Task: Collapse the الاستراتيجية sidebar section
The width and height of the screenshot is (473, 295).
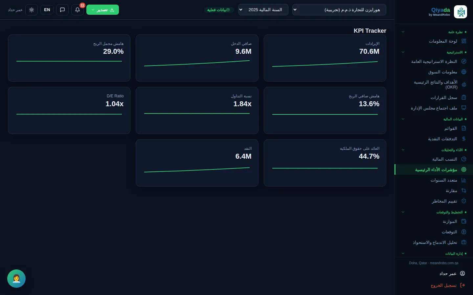Action: tap(403, 52)
